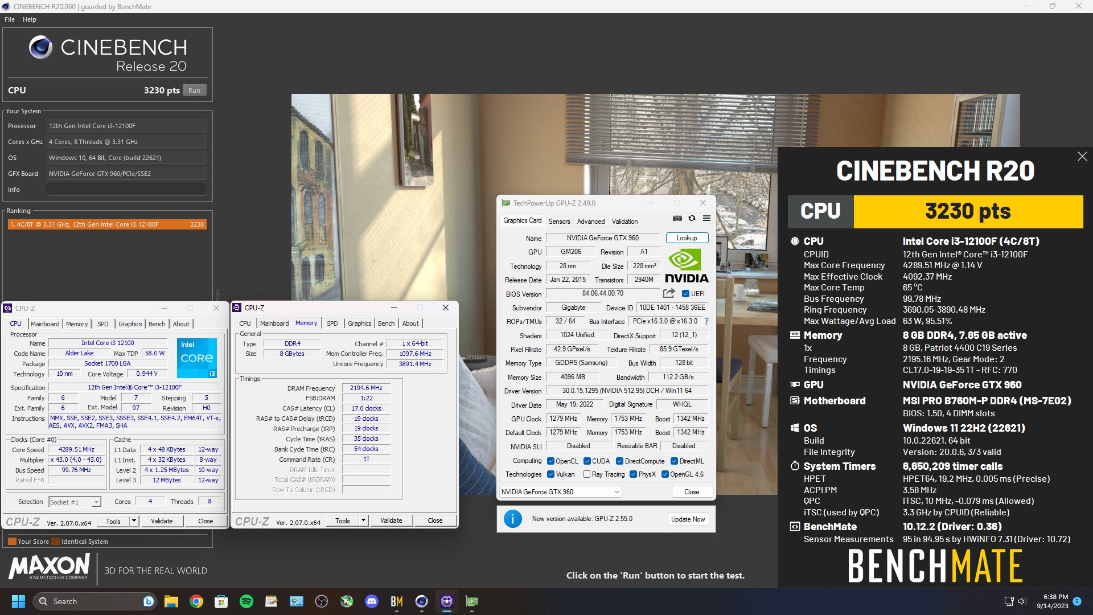Switch to GPU-Z taskbar icon
This screenshot has height=615, width=1093.
472,601
